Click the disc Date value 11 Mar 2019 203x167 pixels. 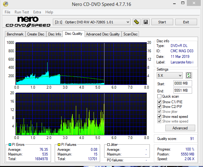[180, 57]
